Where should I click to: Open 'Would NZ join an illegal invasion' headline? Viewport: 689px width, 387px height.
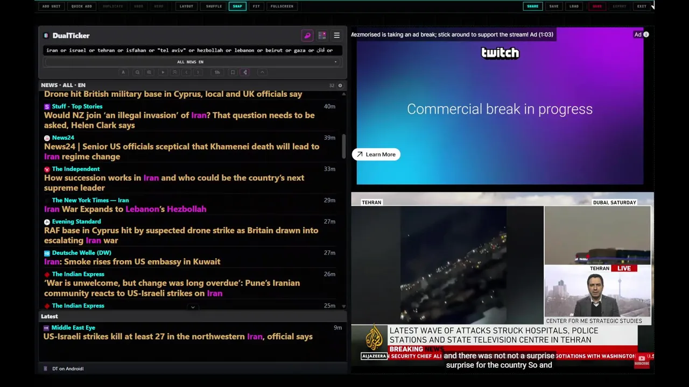point(179,120)
